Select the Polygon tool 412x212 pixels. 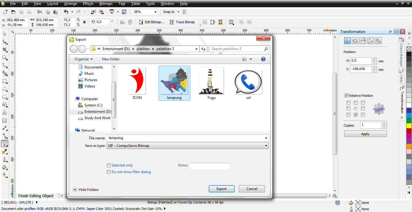(5, 97)
